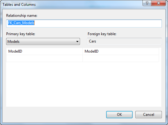Click the gray dialog area left of OK
Screen dimensions: 168x125
pyautogui.click(x=56, y=115)
